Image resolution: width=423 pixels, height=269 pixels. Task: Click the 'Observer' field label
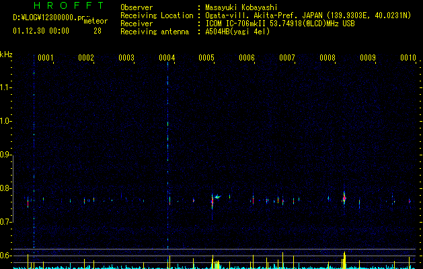pos(137,7)
